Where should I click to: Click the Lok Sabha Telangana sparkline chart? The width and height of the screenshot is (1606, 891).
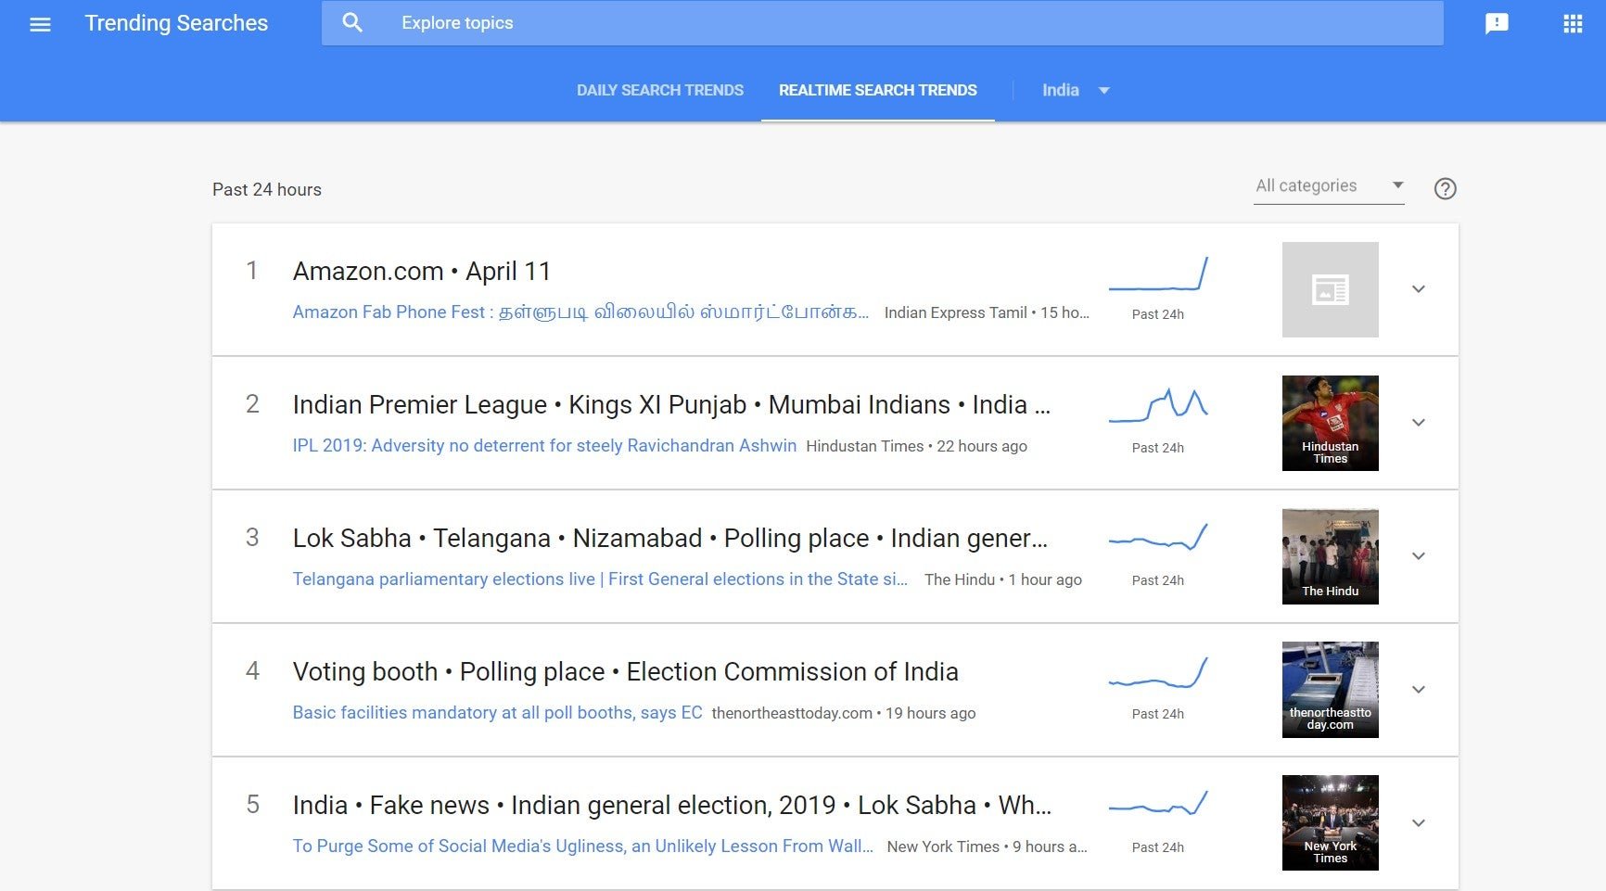1158,538
